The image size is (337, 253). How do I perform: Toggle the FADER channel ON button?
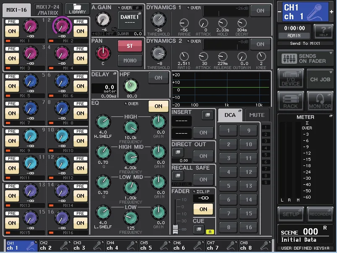point(203,209)
